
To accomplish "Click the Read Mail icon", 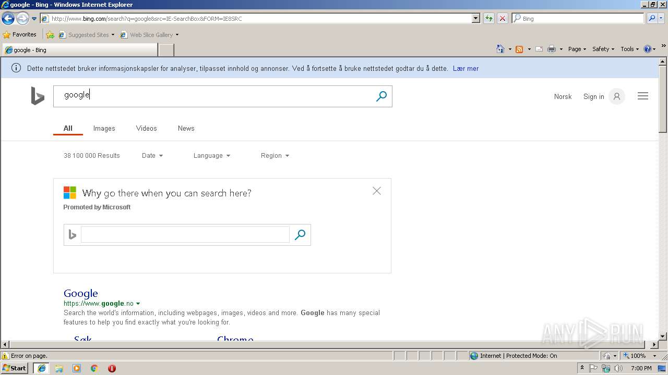I will coord(539,49).
